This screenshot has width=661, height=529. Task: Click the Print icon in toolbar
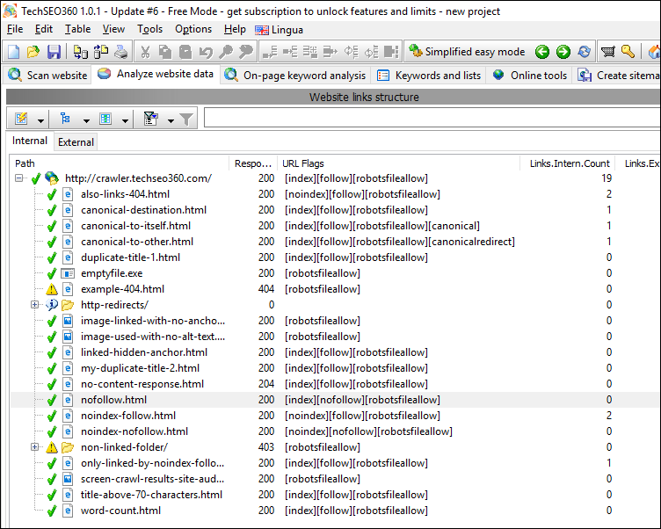[120, 52]
